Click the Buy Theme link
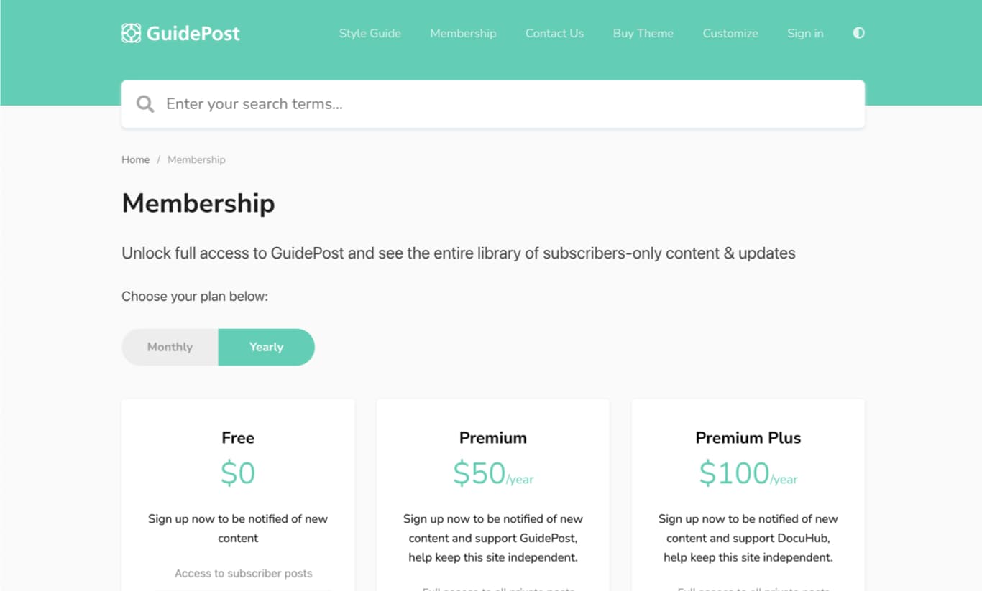 click(643, 33)
